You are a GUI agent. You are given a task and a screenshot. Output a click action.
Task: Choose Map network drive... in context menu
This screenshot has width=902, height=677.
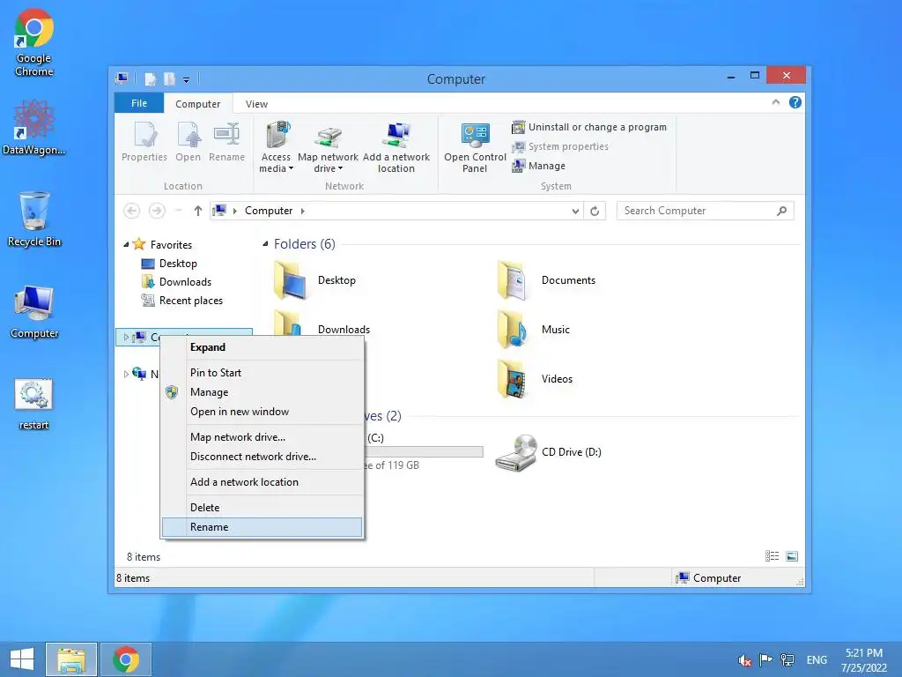(x=262, y=437)
